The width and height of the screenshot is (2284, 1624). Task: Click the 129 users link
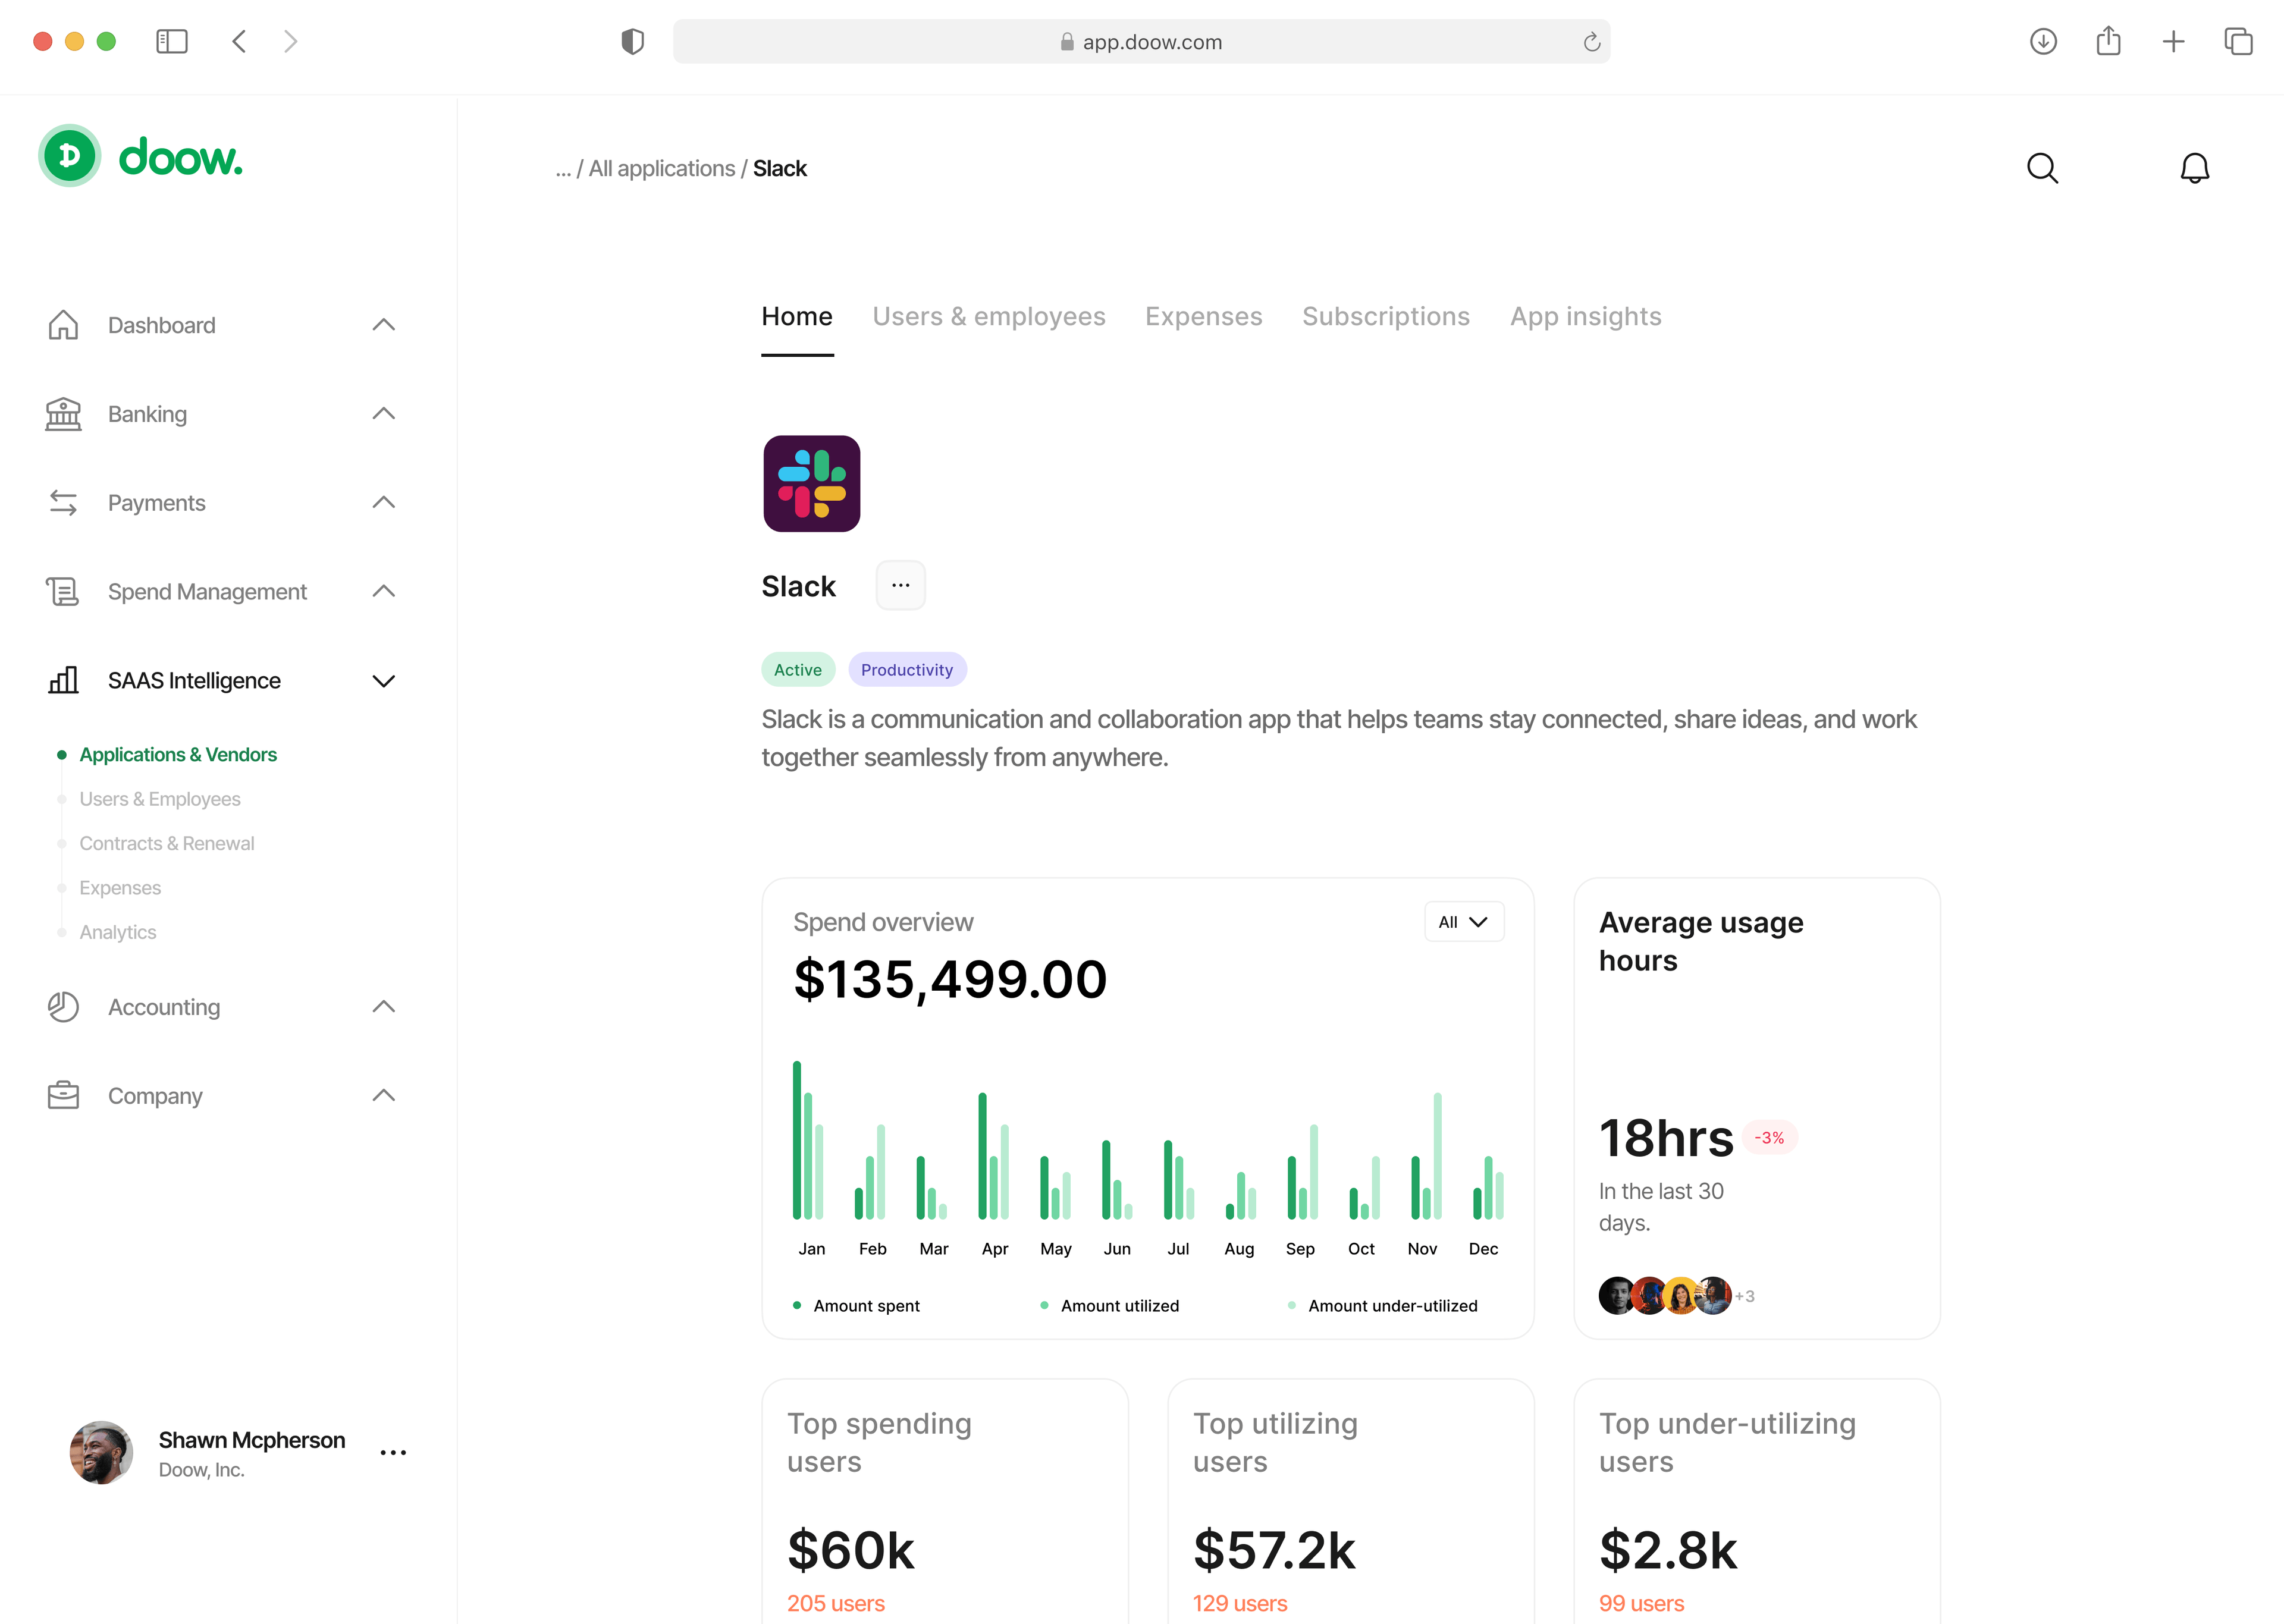pyautogui.click(x=1240, y=1604)
